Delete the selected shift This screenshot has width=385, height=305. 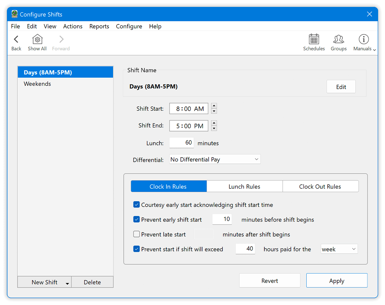[92, 282]
